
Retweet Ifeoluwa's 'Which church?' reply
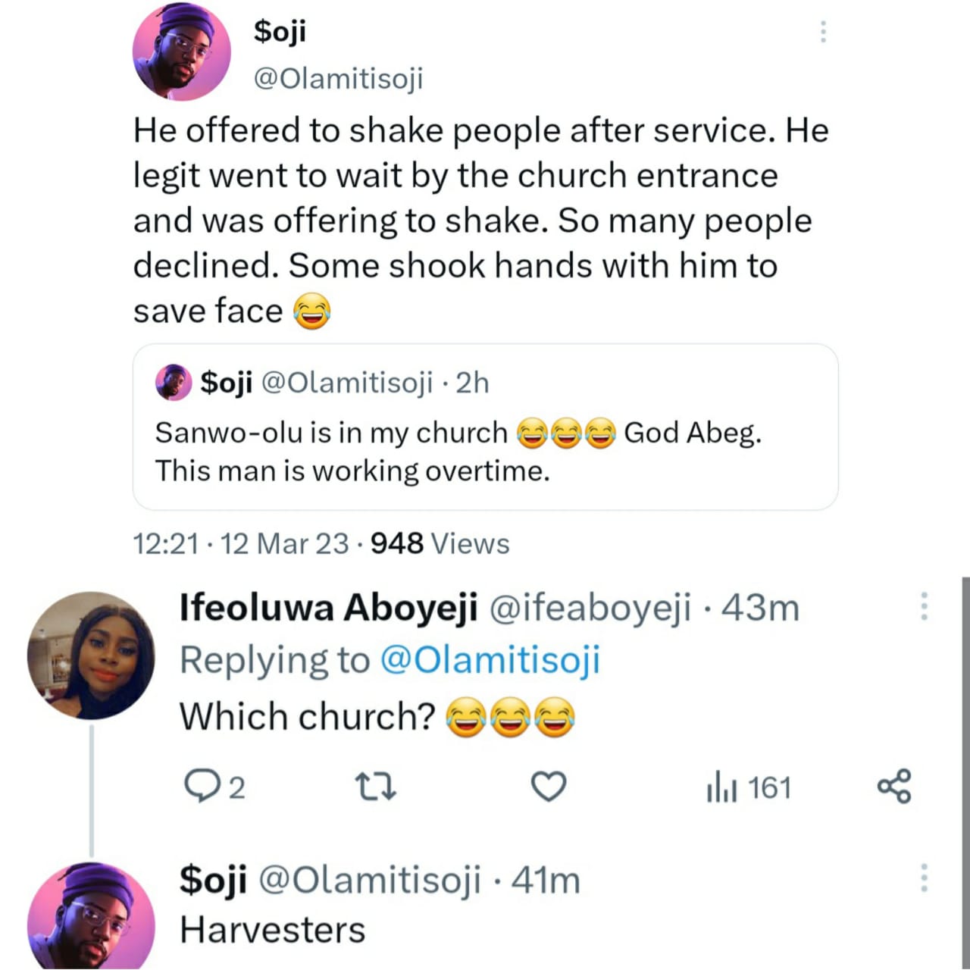(376, 787)
